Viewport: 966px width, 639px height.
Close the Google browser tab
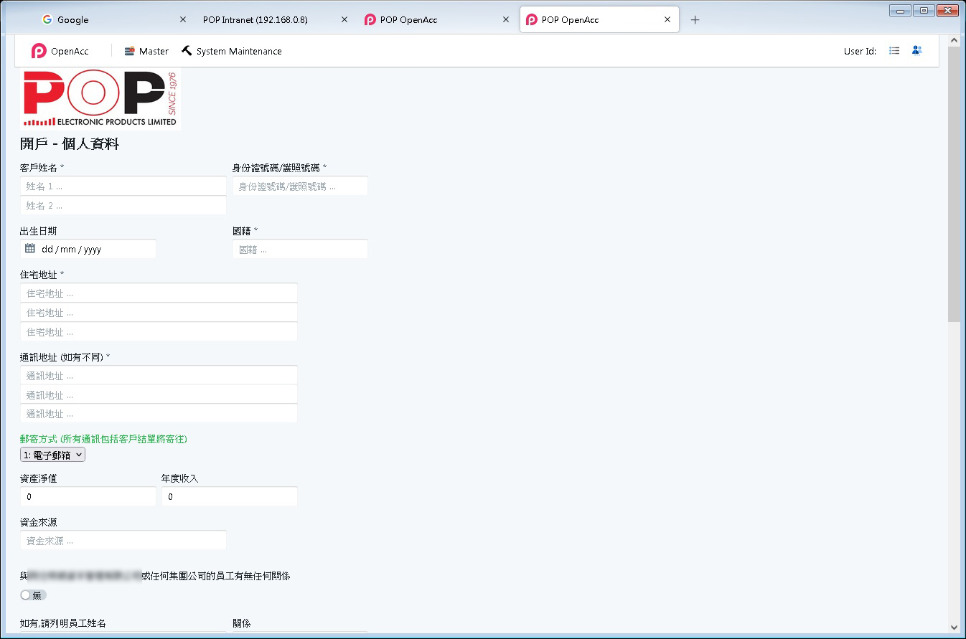[x=182, y=20]
